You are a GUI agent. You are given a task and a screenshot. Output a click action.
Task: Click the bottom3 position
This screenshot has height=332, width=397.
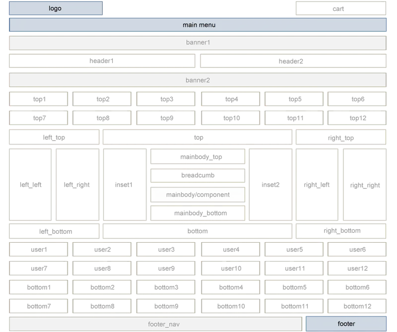[x=166, y=287]
